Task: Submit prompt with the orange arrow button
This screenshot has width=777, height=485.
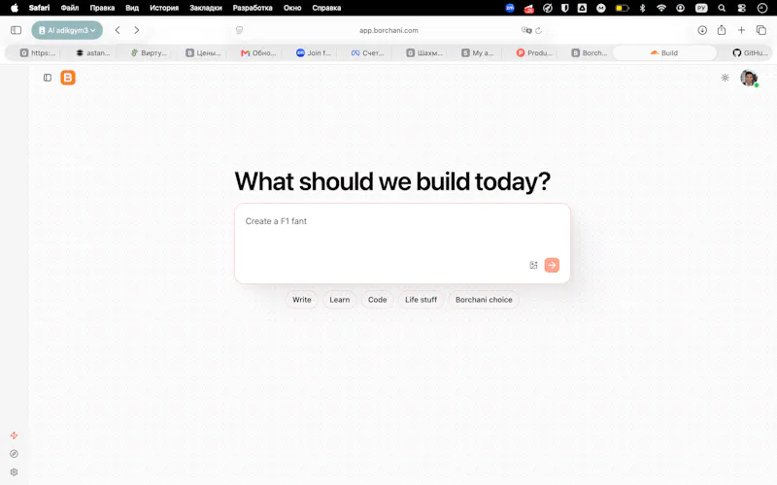Action: pyautogui.click(x=552, y=265)
